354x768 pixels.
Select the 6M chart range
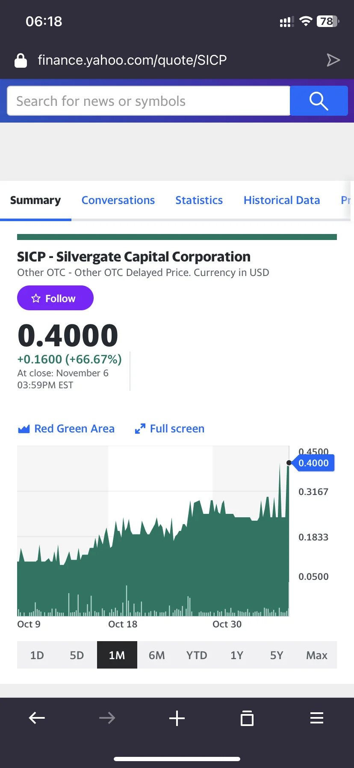(x=157, y=655)
